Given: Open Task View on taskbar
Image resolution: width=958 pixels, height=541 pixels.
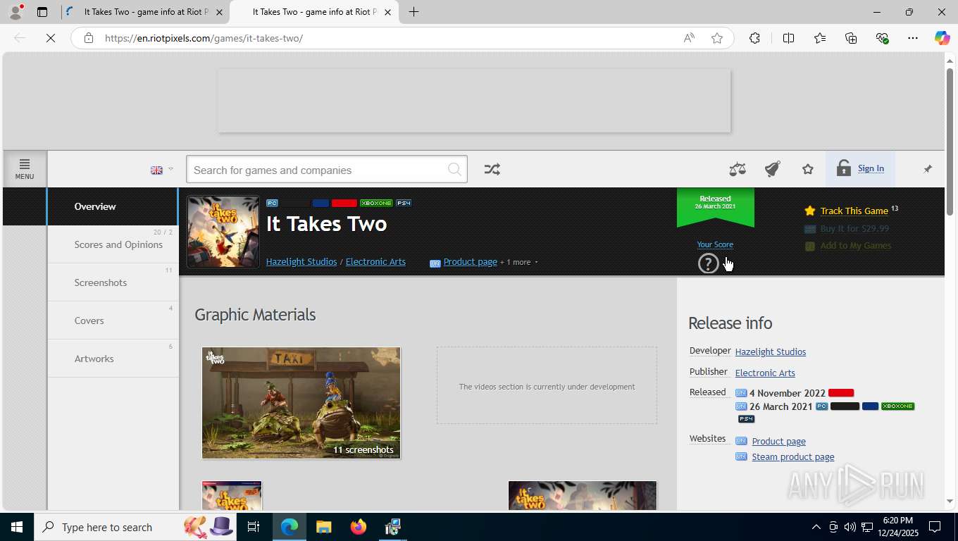Looking at the screenshot, I should click(x=254, y=527).
